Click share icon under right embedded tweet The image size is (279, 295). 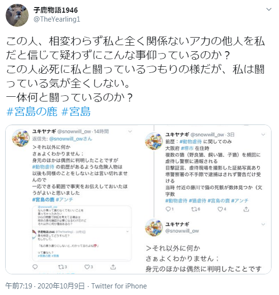[246, 209]
